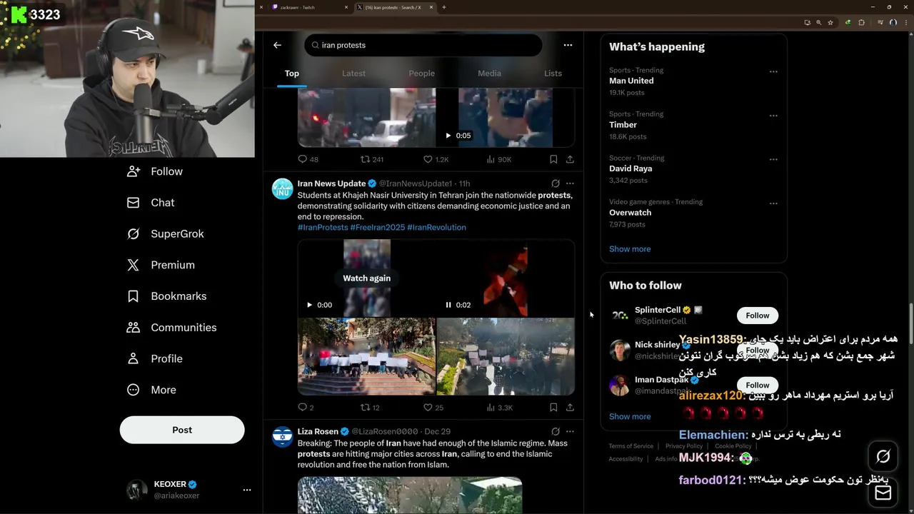Repost the post with 241 reposts
914x514 pixels.
pos(372,159)
